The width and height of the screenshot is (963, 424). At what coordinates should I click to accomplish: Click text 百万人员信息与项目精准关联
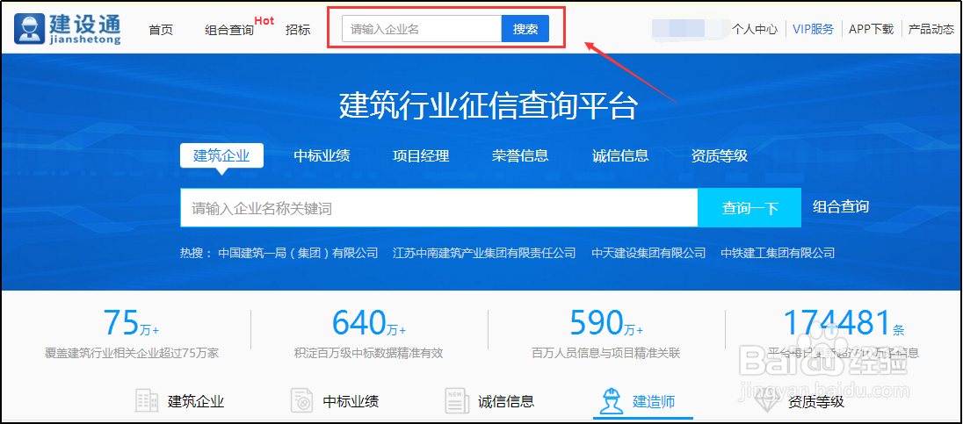point(606,354)
